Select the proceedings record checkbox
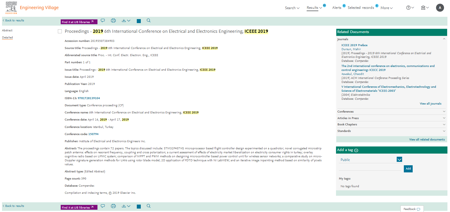 [x=60, y=31]
